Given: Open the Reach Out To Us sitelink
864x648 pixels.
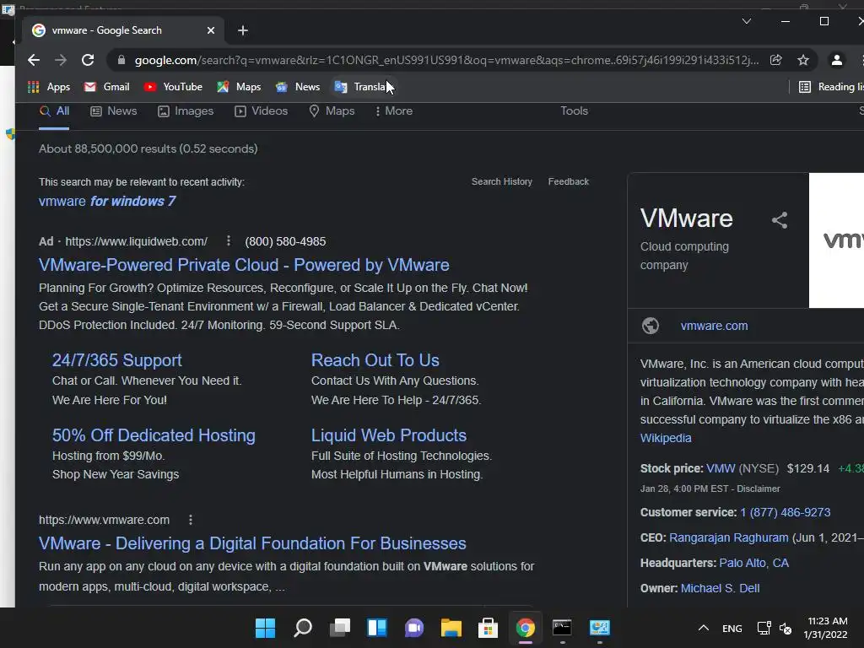Looking at the screenshot, I should click(375, 360).
